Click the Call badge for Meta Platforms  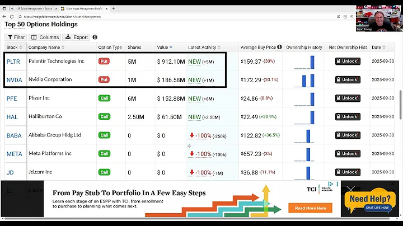tap(104, 154)
